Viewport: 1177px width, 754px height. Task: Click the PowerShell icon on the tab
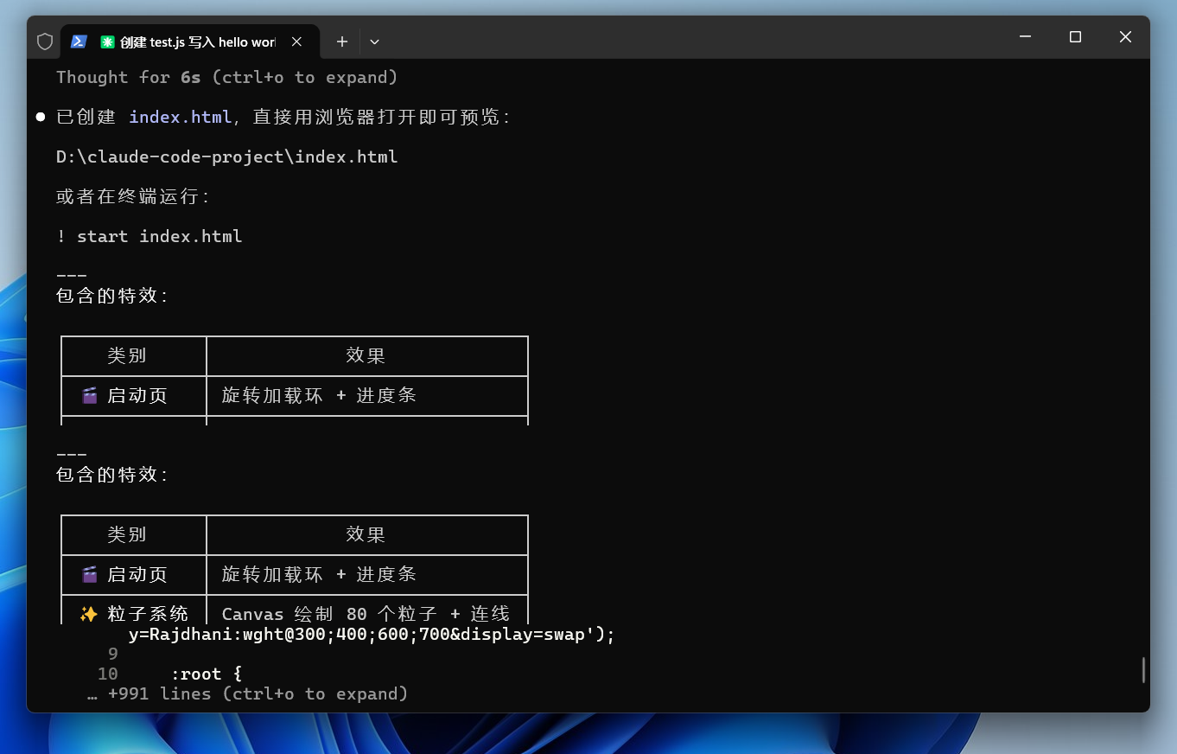pyautogui.click(x=79, y=42)
